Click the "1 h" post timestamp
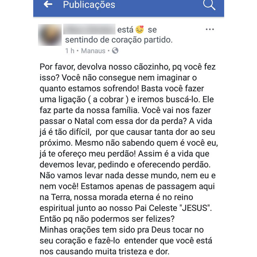Screen dimensions: 257x257 (x=70, y=51)
